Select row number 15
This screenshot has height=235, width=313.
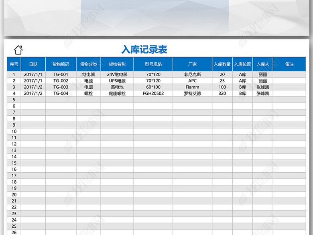pyautogui.click(x=14, y=163)
